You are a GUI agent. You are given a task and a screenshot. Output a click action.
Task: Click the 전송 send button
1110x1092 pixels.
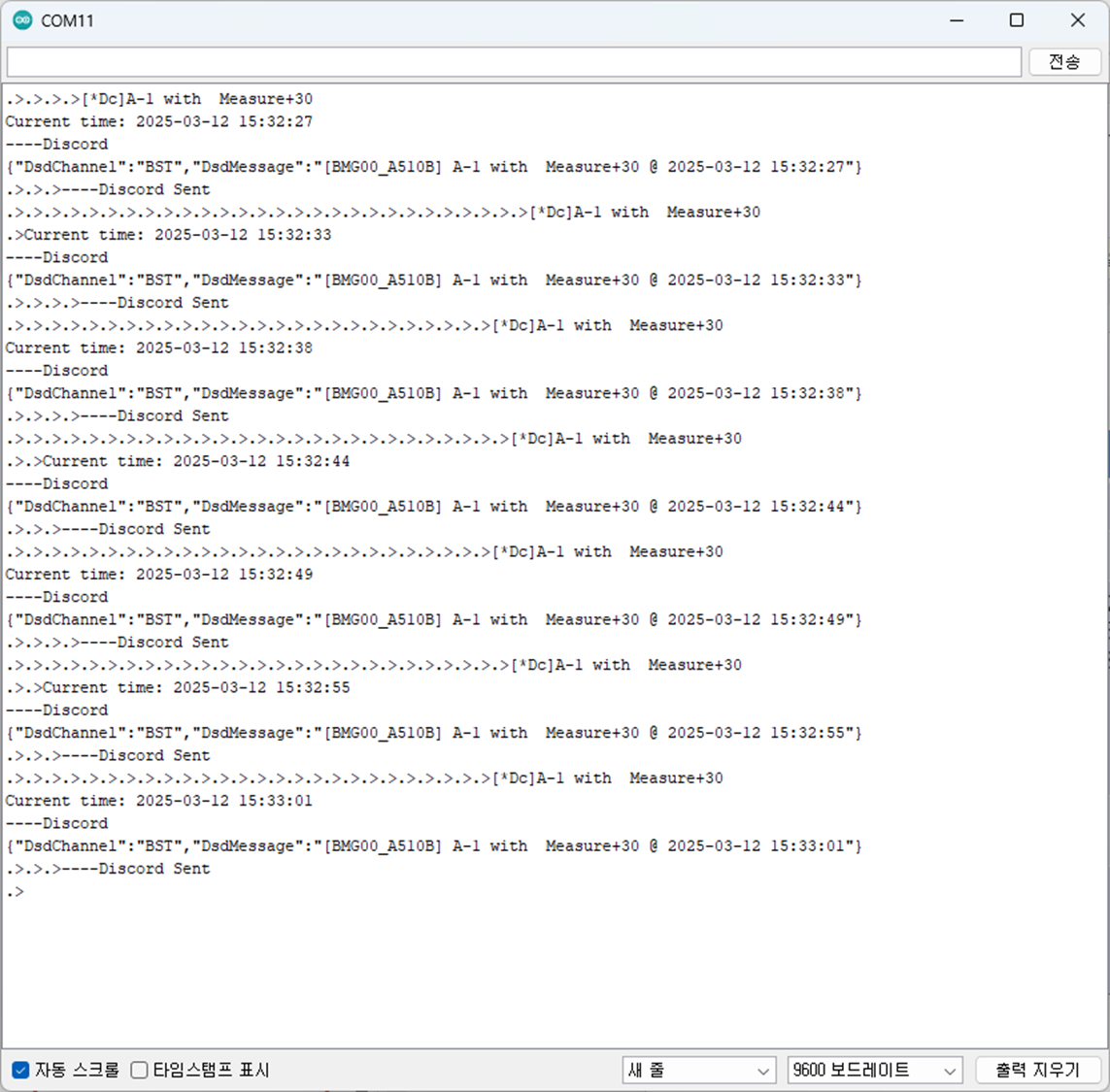pyautogui.click(x=1064, y=61)
